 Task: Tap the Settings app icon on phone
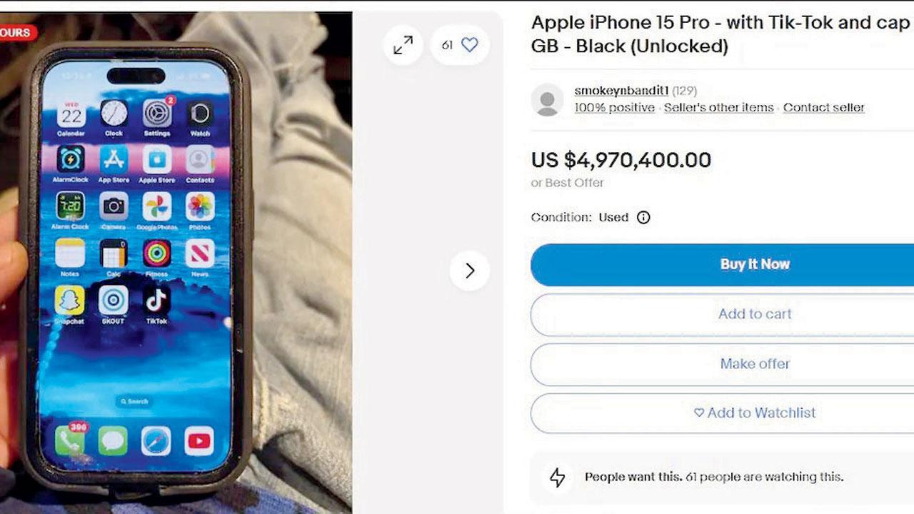(157, 114)
